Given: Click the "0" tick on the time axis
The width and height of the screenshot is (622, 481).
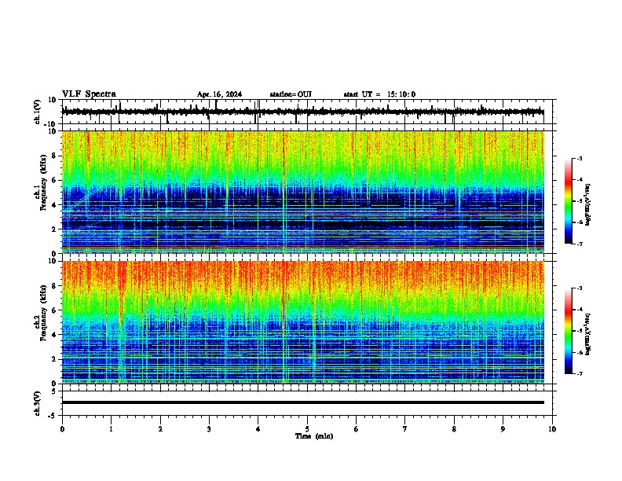Looking at the screenshot, I should (62, 429).
